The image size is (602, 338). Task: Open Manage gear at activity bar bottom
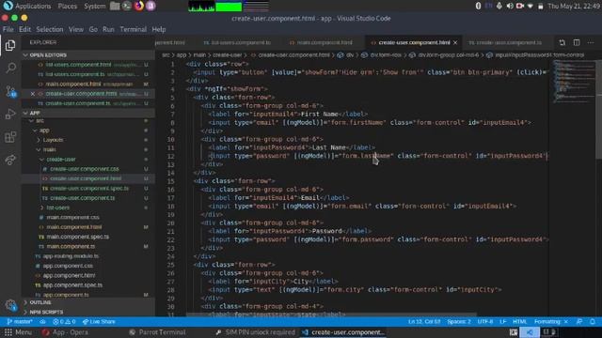10,305
